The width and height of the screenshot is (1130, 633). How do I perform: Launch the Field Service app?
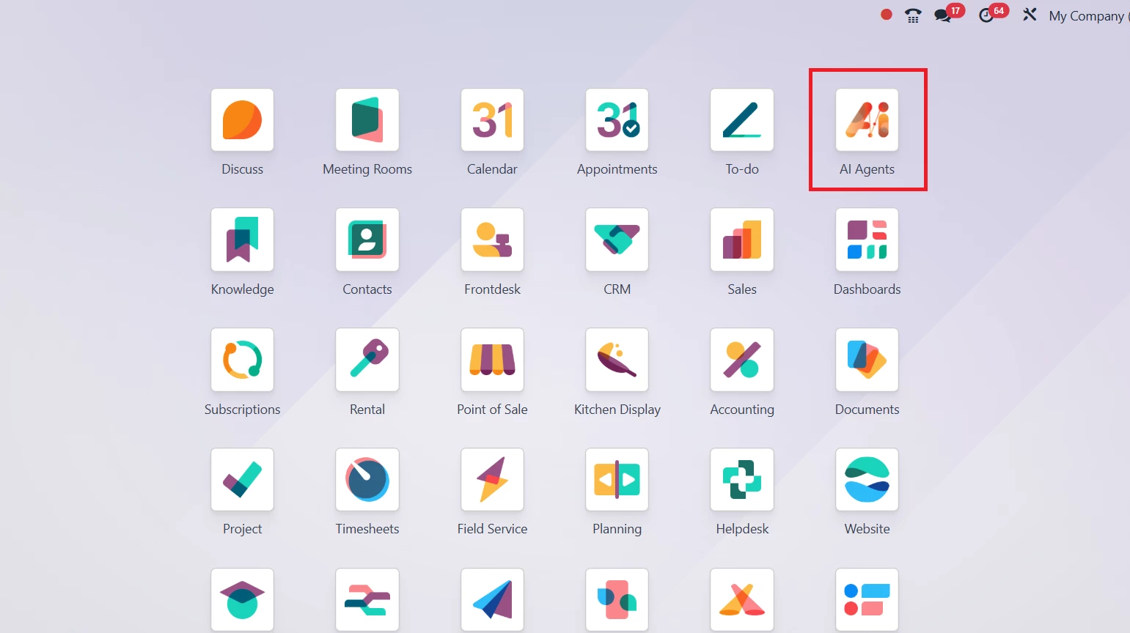tap(492, 480)
